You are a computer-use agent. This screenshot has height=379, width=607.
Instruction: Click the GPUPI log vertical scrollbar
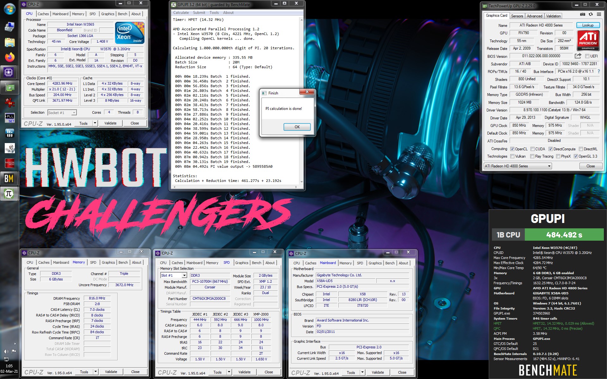click(x=301, y=100)
